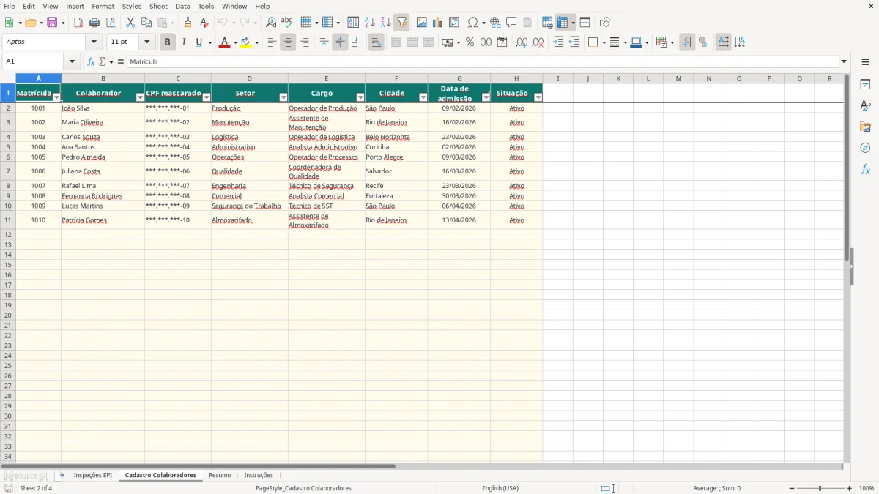The image size is (879, 494).
Task: Apply the red font color swatch
Action: pos(224,42)
